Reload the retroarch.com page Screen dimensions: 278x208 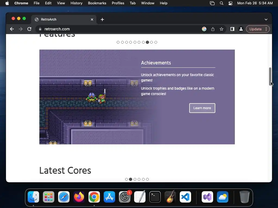29,29
